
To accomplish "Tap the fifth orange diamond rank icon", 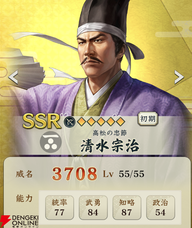I will click(120, 121).
